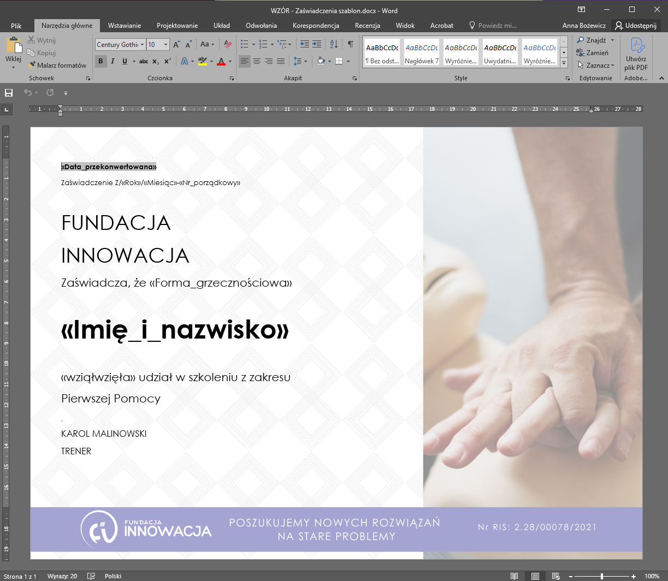Switch to read mode view icon
This screenshot has width=668, height=581.
coord(514,576)
